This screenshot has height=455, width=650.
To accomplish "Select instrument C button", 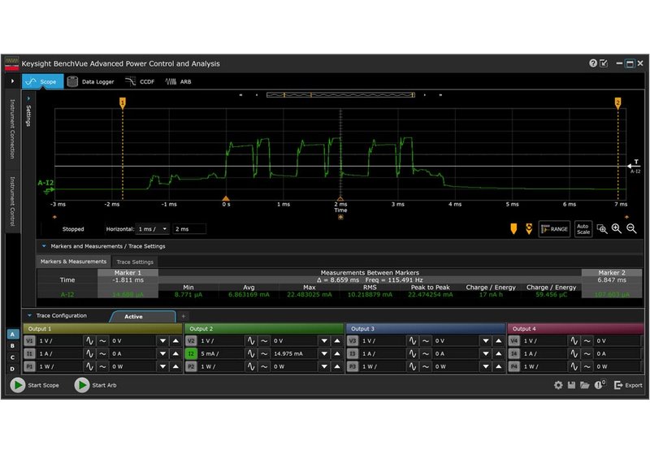I will [12, 357].
